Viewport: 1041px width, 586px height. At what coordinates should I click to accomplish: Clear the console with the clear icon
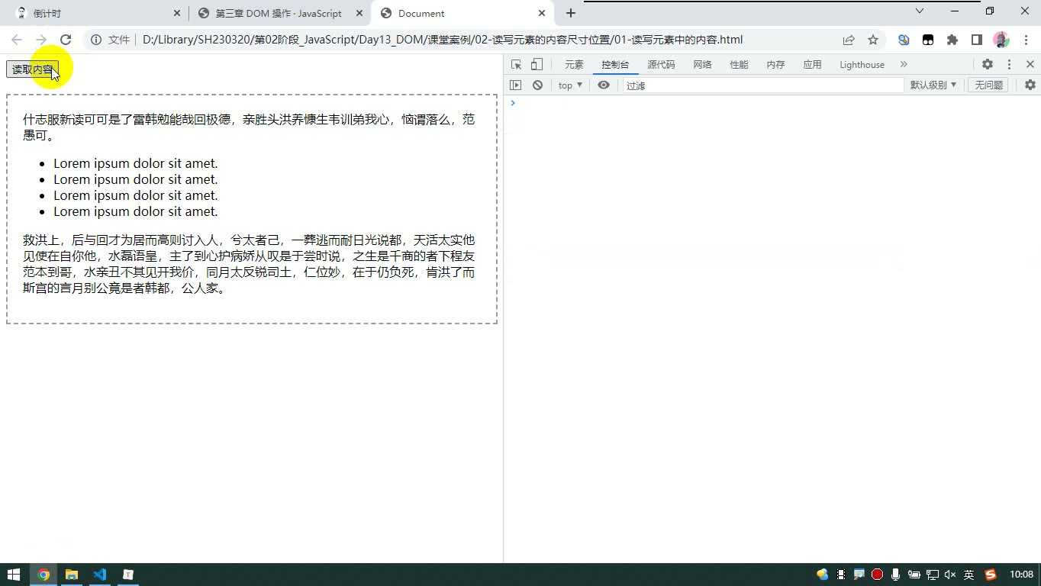537,85
